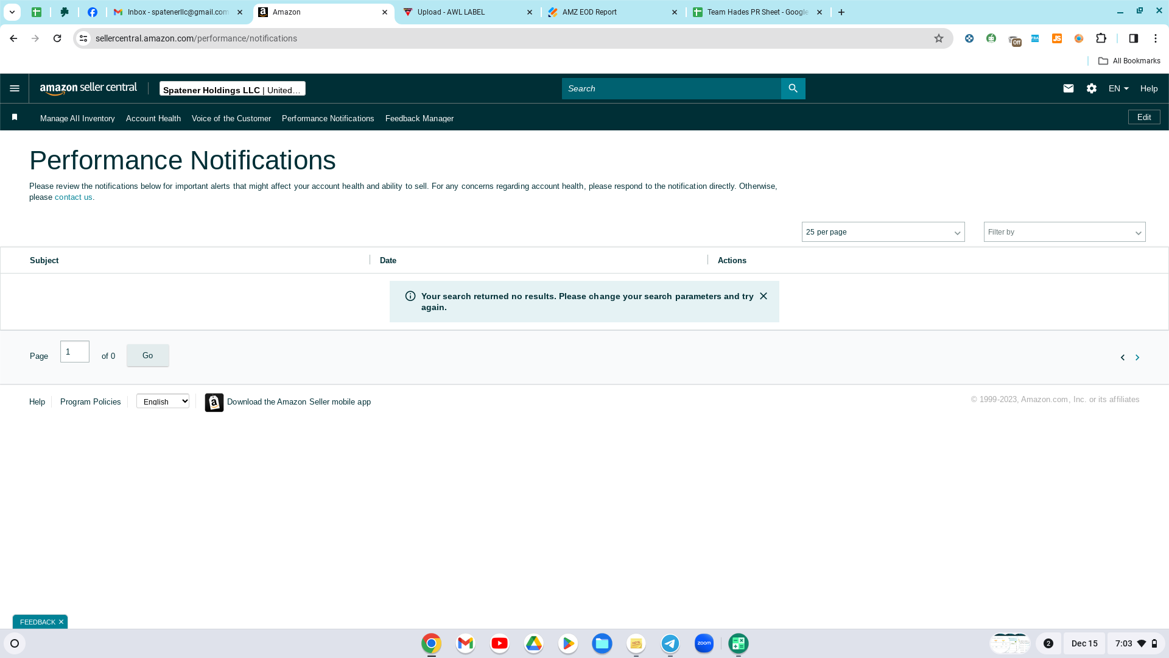The height and width of the screenshot is (658, 1169).
Task: Click the Edit button in nav bar
Action: click(1144, 117)
